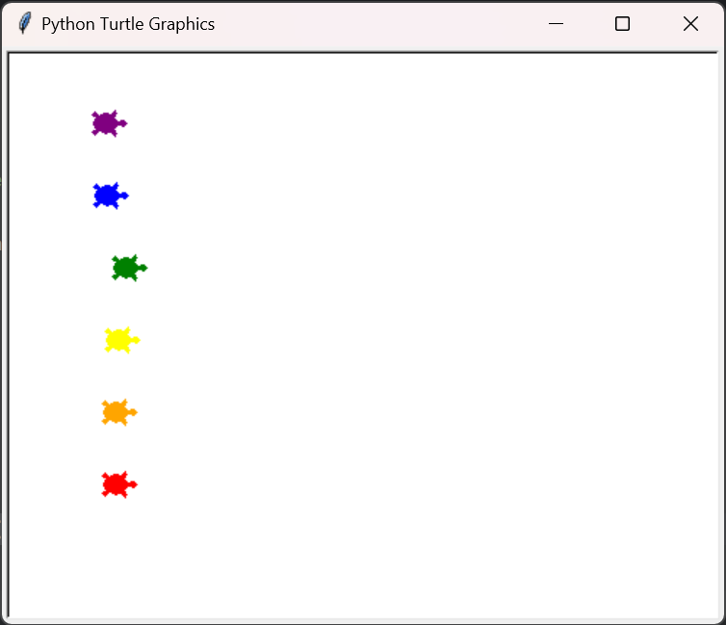Minimize the Python Turtle Graphics window
726x625 pixels.
(x=556, y=24)
